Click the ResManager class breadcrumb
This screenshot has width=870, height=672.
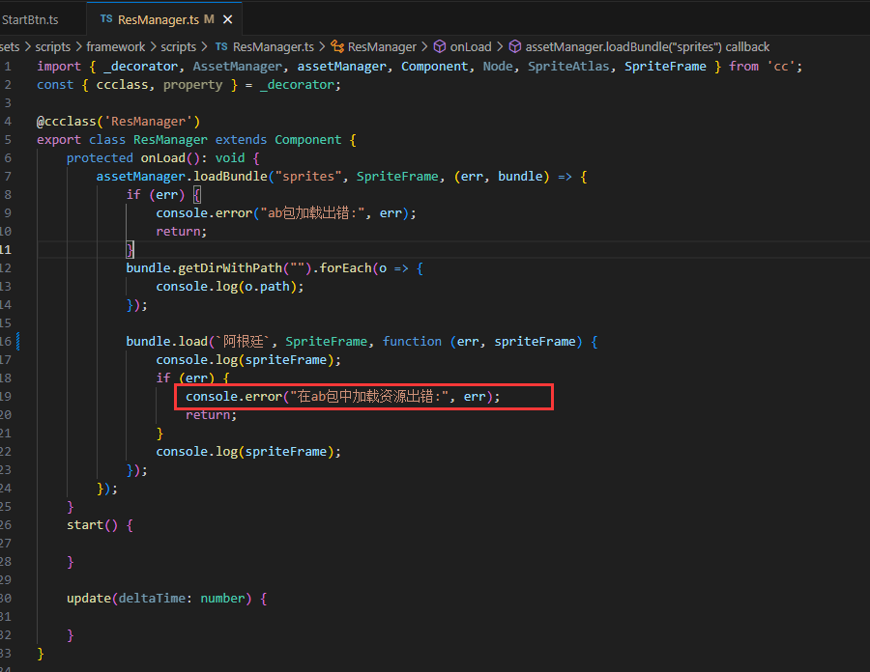[382, 47]
